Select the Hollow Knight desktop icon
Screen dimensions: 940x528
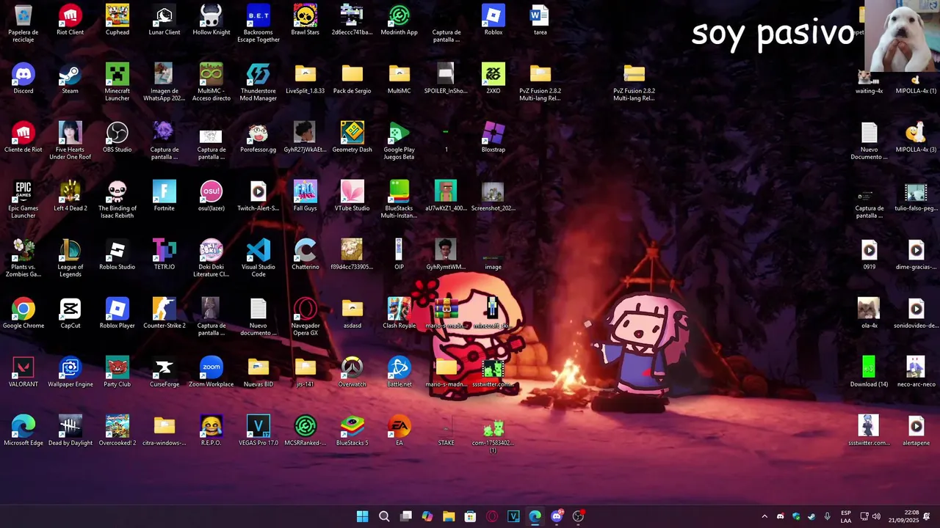click(x=211, y=20)
